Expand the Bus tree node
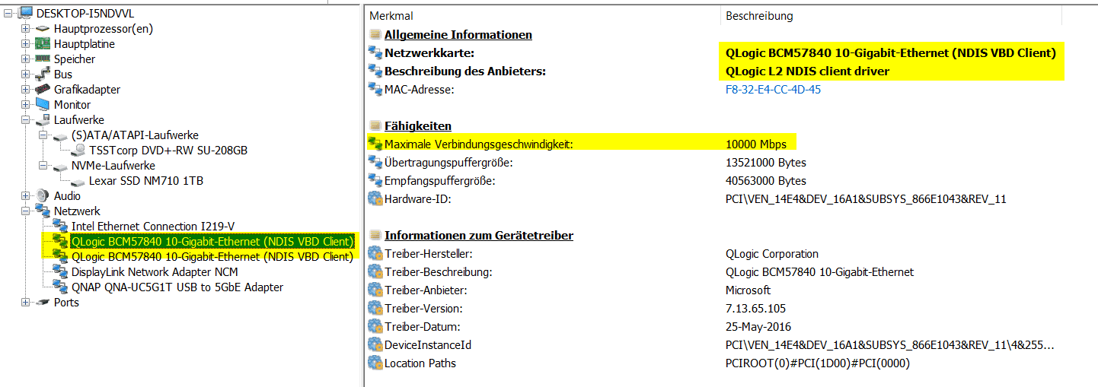 pos(26,75)
